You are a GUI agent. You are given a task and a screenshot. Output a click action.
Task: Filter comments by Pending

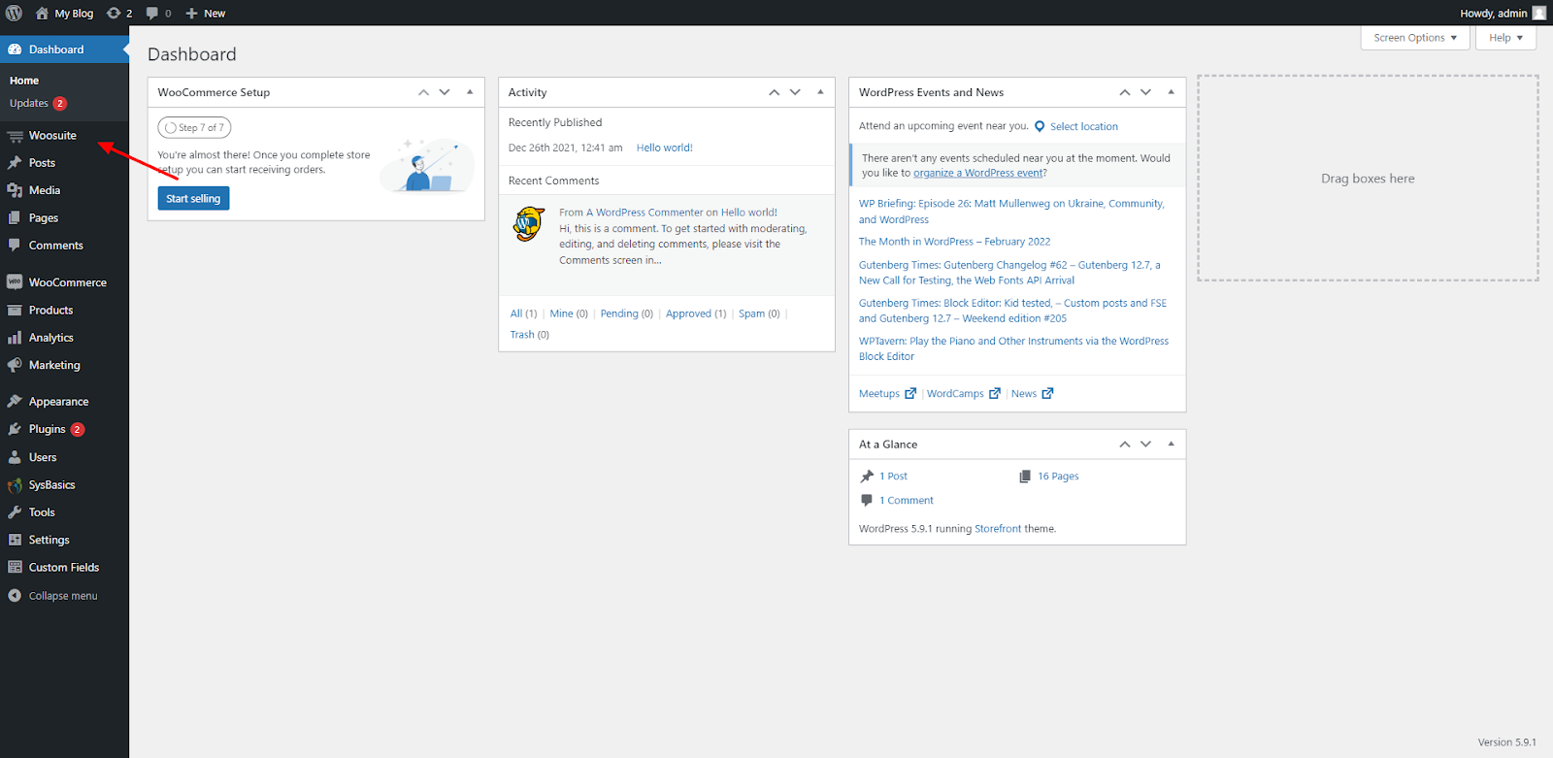tap(619, 314)
